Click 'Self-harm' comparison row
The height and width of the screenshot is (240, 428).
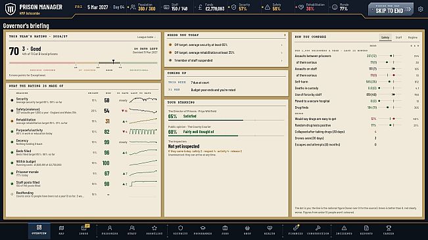pos(357,81)
